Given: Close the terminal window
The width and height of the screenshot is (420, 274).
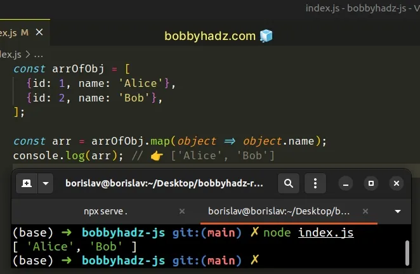Looking at the screenshot, I should point(397,184).
